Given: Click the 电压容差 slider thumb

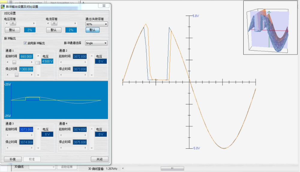Looking at the screenshot, I should tap(13, 23).
